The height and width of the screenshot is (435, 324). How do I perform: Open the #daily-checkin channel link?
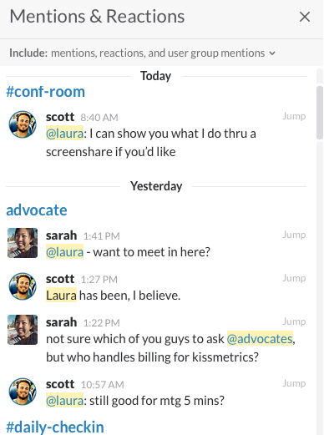[x=55, y=427]
